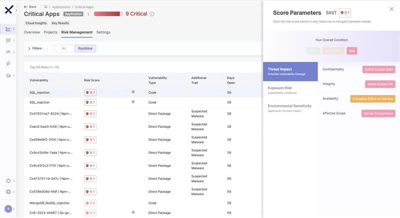
Task: Open the second sidebar workspace icon
Action: coord(8,41)
